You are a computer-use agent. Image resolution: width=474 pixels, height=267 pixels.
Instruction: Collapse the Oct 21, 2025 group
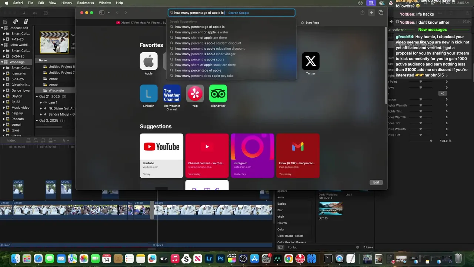[37, 96]
